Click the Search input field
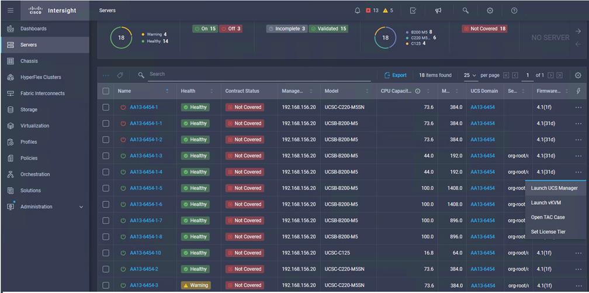 click(259, 74)
